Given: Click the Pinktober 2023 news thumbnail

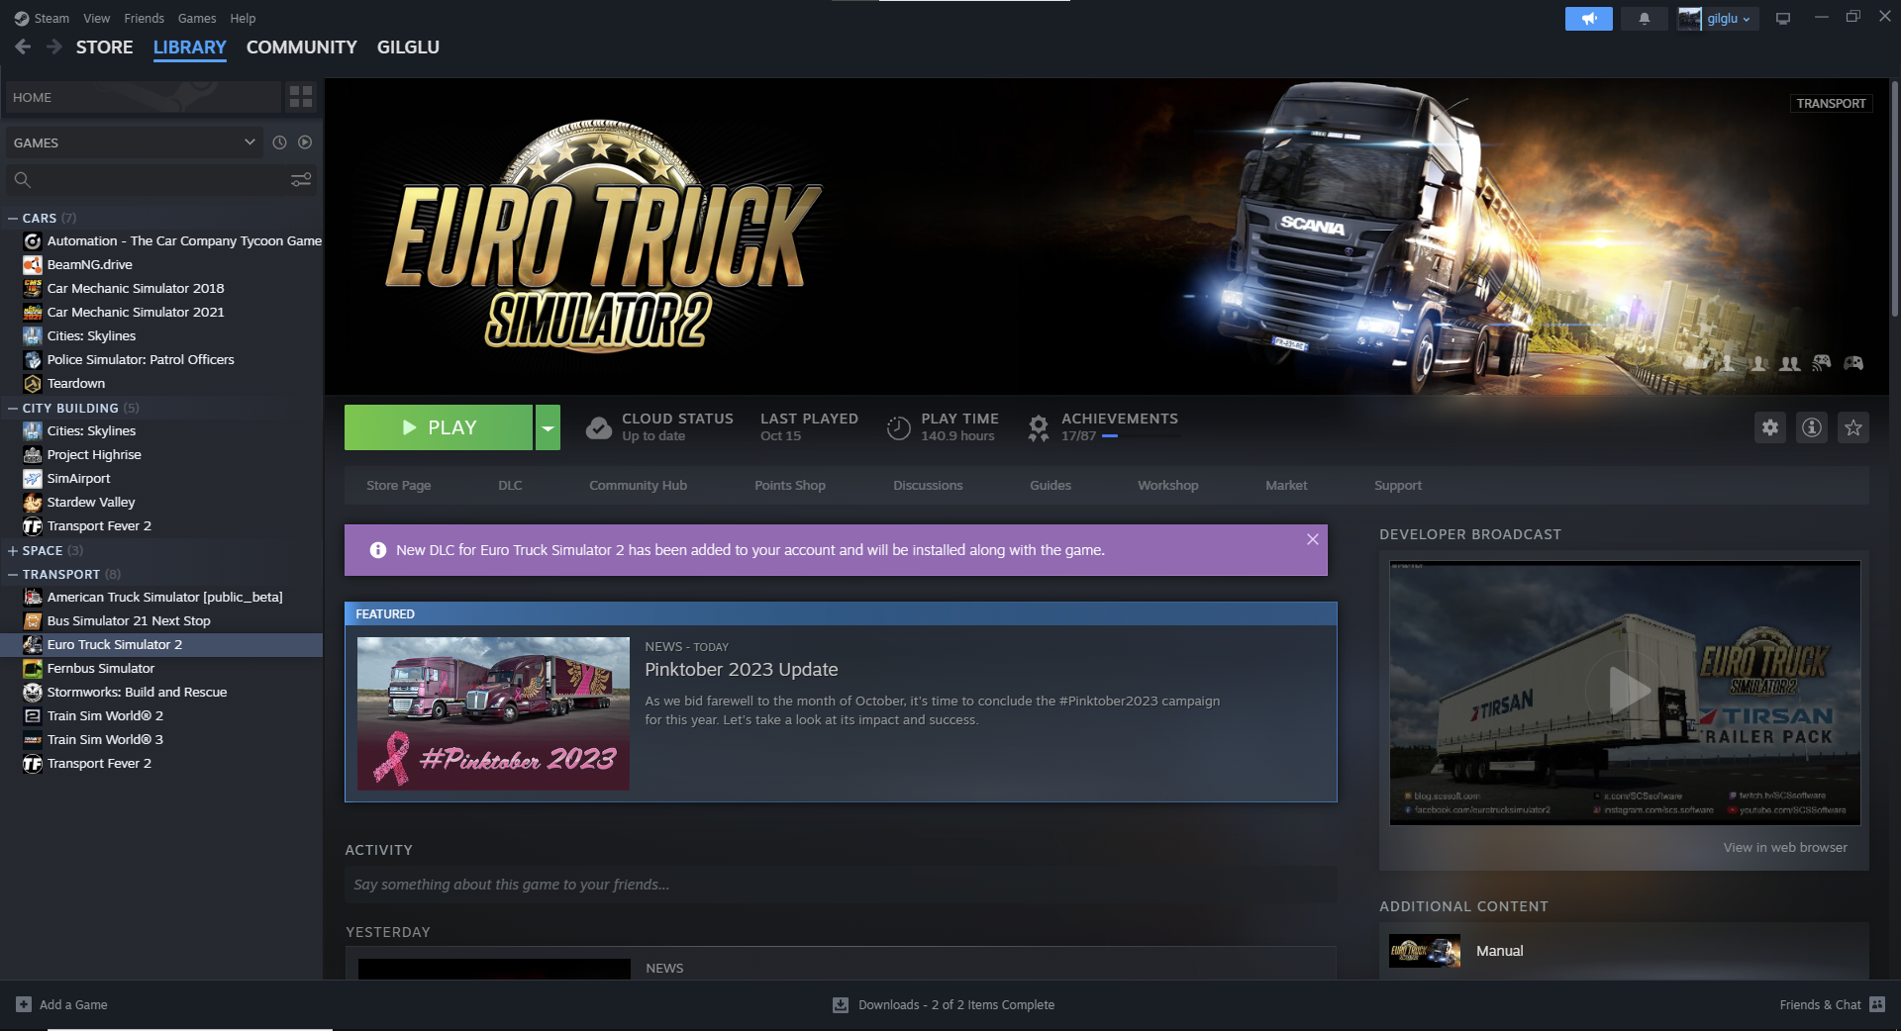Looking at the screenshot, I should point(493,713).
